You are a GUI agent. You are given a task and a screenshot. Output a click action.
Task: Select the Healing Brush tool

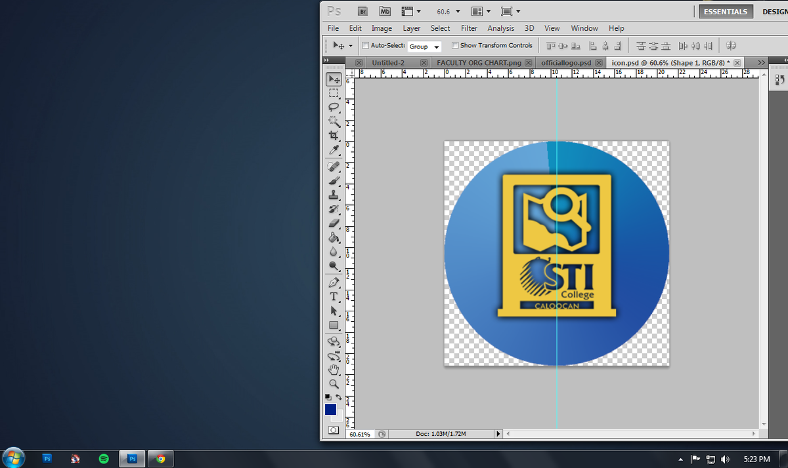point(334,166)
